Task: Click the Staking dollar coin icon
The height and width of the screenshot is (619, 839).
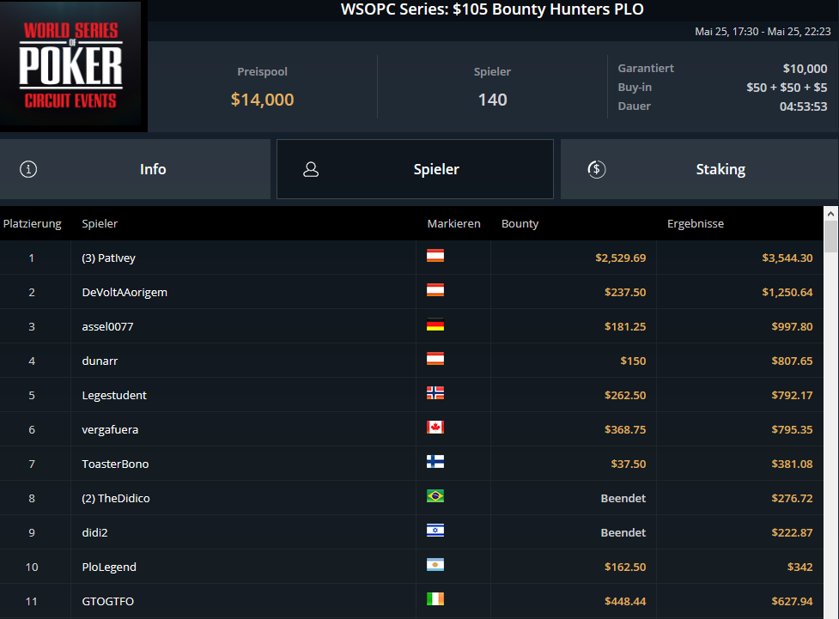Action: click(597, 169)
